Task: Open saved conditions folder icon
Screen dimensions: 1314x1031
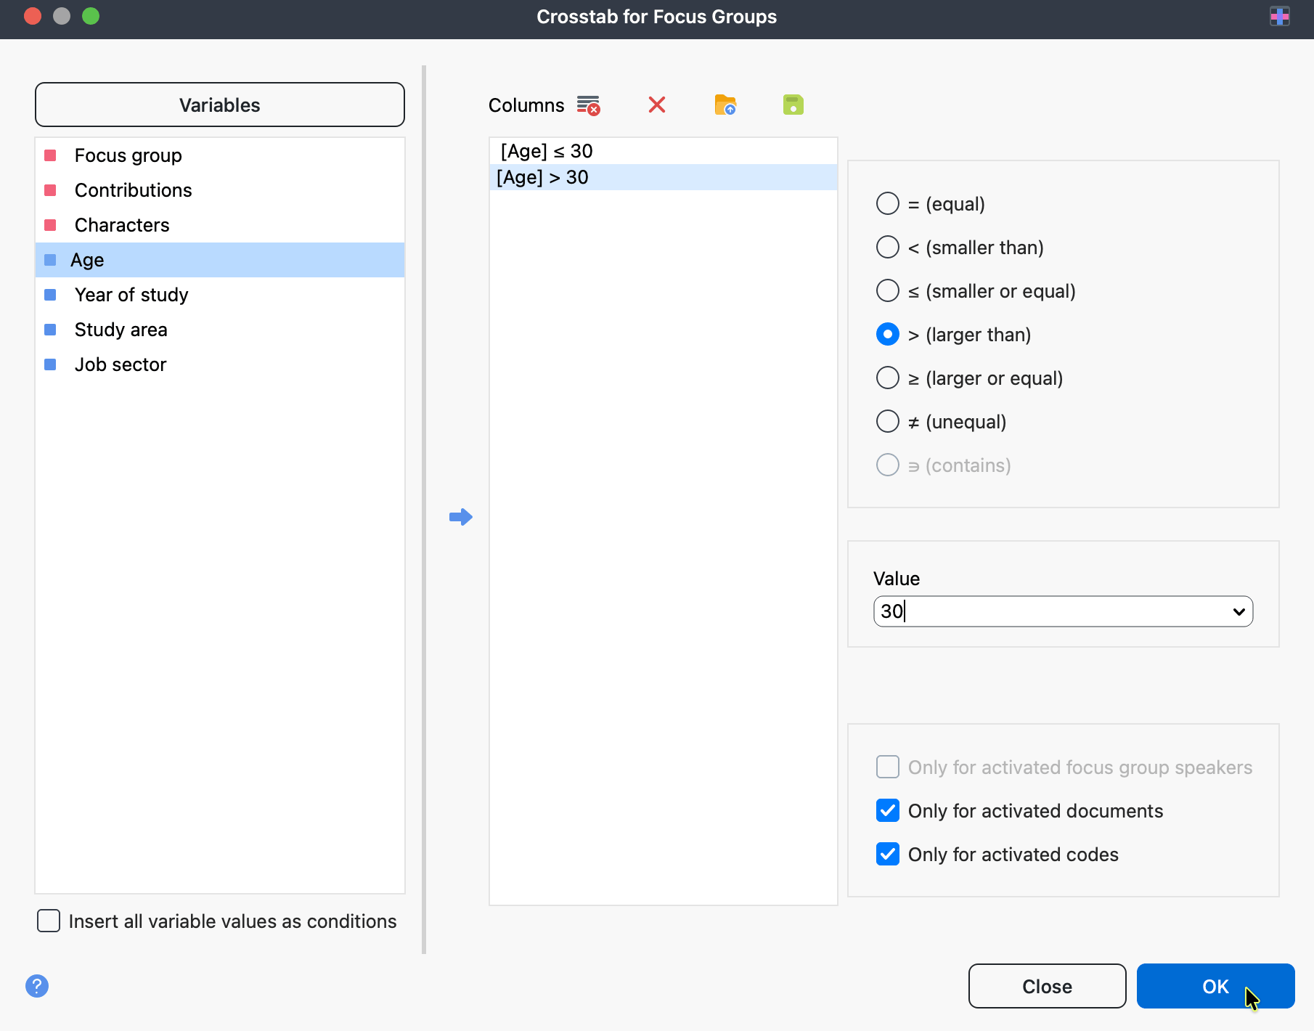Action: [x=725, y=105]
